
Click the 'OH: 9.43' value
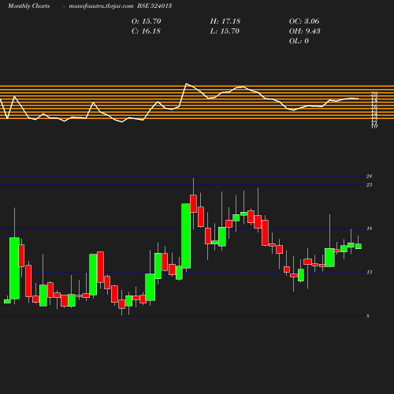click(x=305, y=32)
